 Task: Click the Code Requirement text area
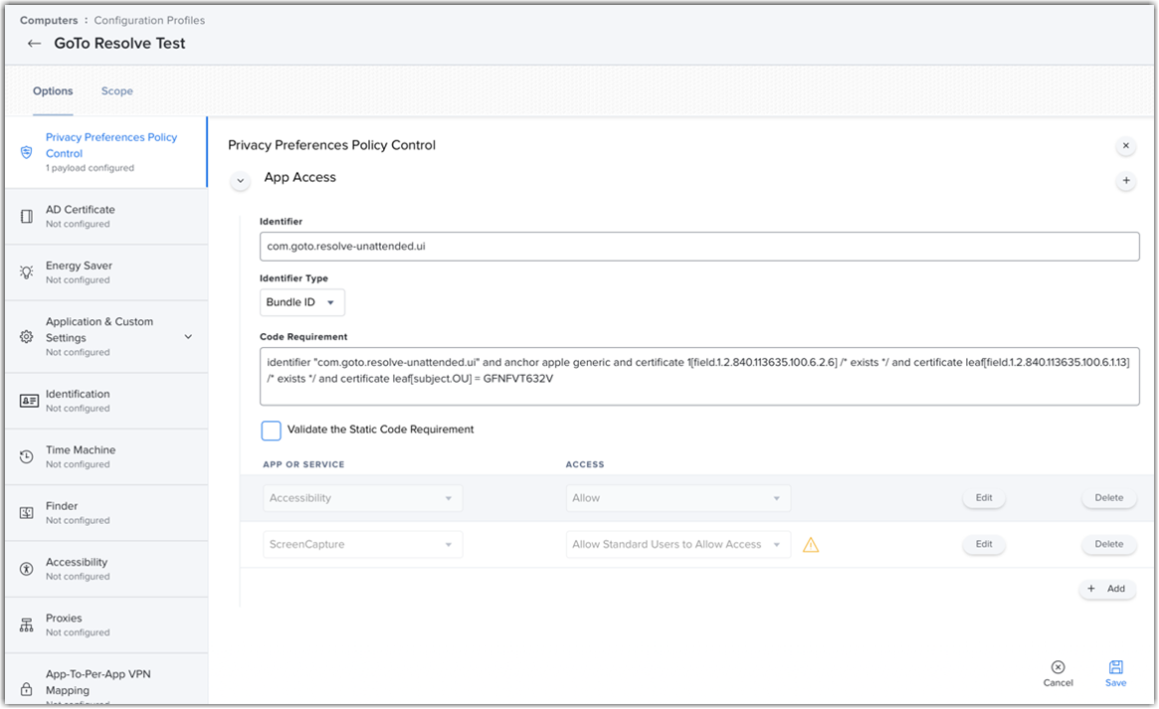click(x=699, y=377)
